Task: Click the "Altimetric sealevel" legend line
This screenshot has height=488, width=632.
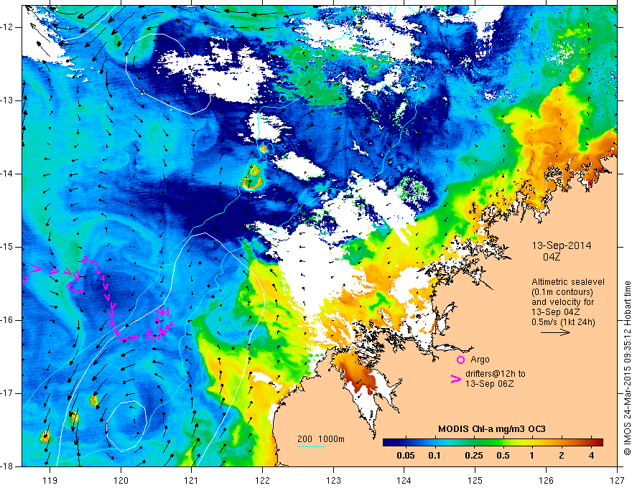Action: coord(568,282)
